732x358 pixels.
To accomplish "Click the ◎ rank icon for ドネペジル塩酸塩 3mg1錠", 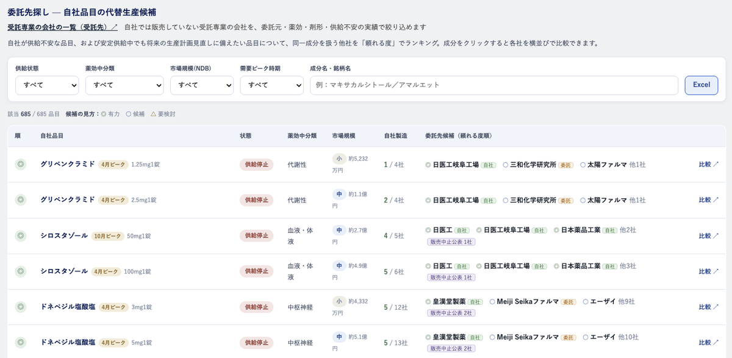I will (20, 307).
